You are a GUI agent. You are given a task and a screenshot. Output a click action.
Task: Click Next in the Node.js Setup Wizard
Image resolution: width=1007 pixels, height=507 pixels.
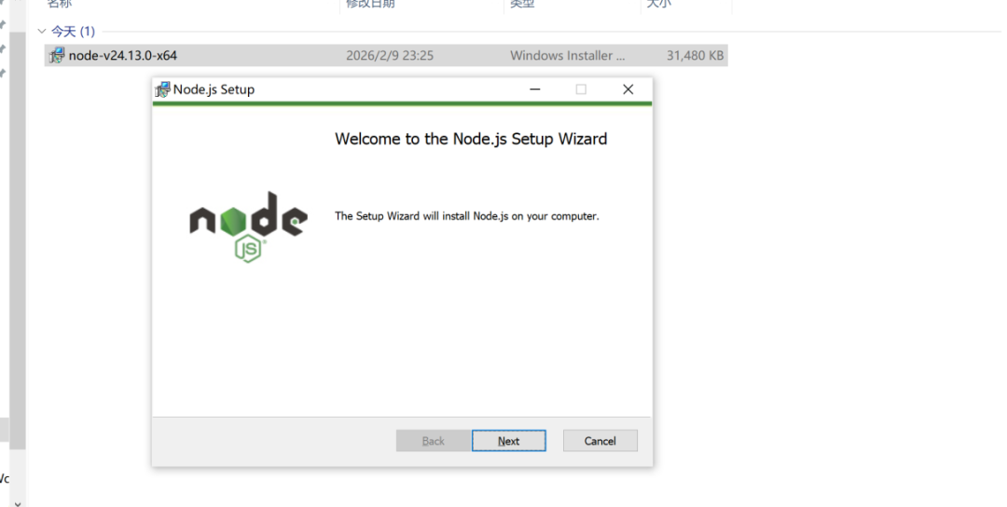pyautogui.click(x=509, y=441)
